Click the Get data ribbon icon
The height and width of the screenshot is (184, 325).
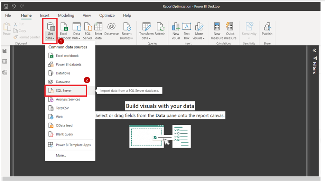50,27
